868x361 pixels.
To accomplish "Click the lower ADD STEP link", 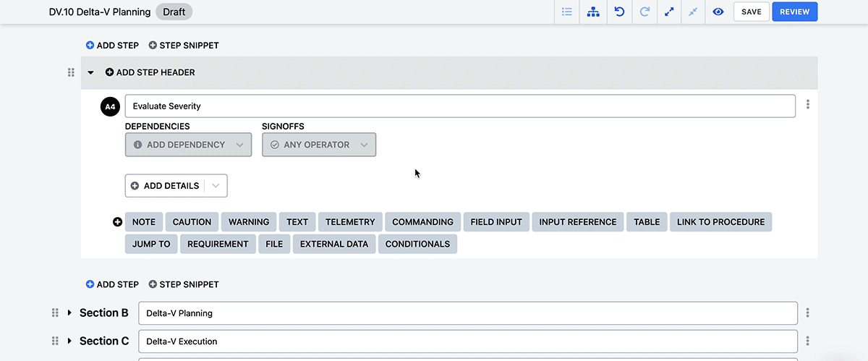I will coord(112,284).
